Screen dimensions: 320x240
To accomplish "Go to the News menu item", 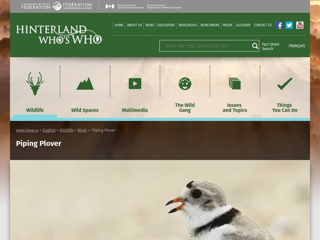I will point(150,25).
